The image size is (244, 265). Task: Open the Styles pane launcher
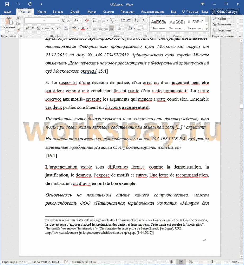pos(208,36)
